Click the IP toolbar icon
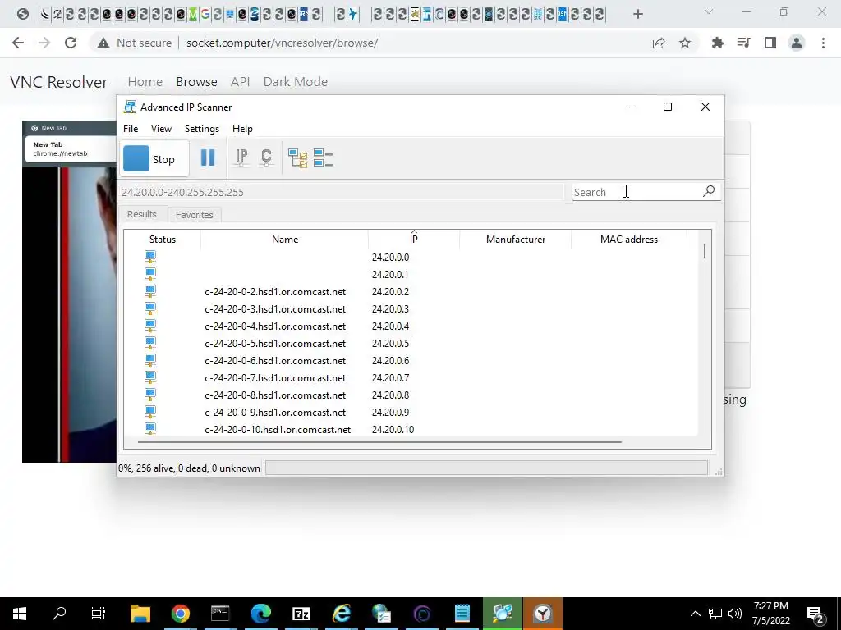This screenshot has height=630, width=841. (241, 158)
